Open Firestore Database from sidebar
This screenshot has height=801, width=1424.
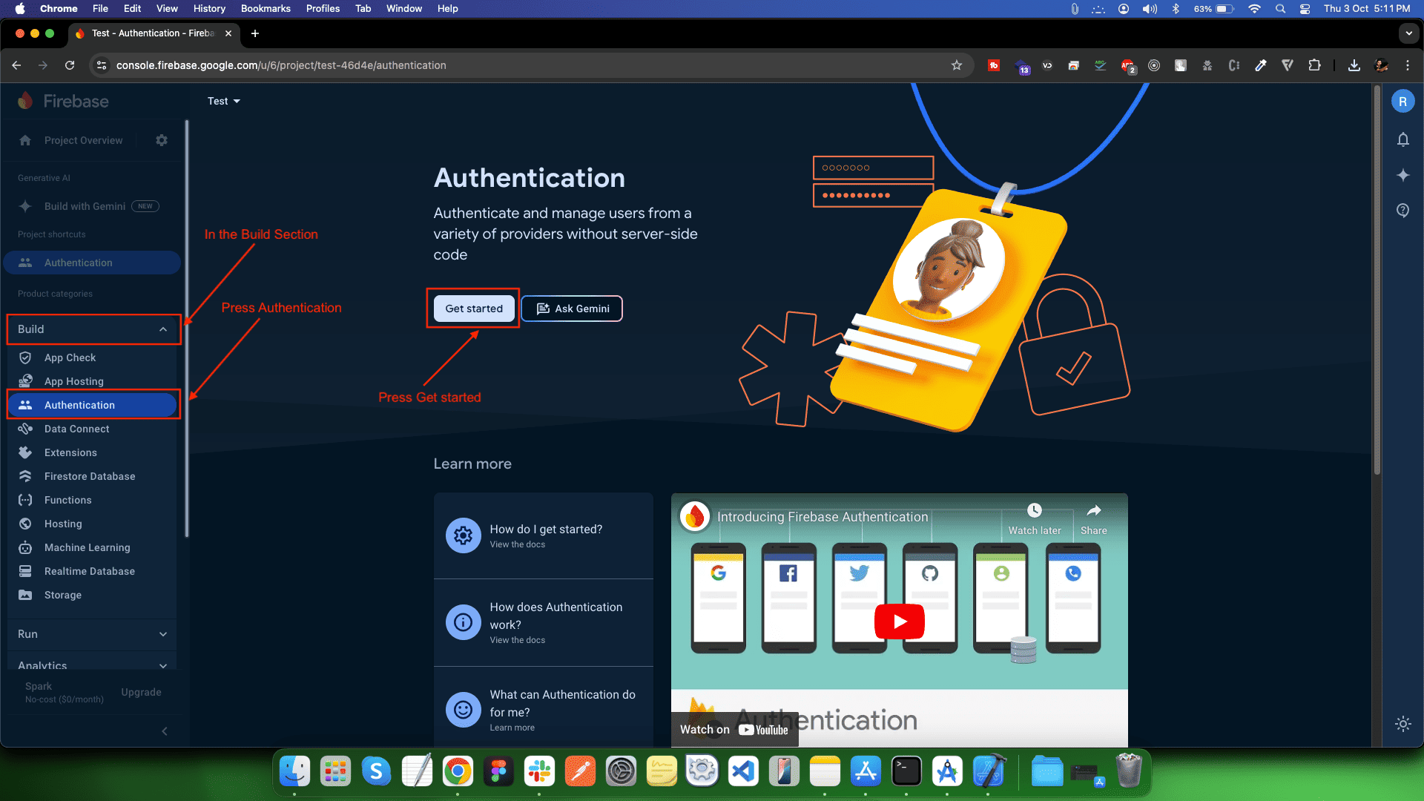coord(89,476)
